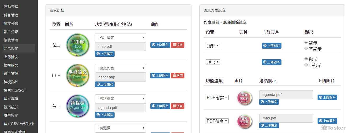Screen dimensions: 350x133
Task: Open 科目管理 in the sidebar
Action: (11, 15)
